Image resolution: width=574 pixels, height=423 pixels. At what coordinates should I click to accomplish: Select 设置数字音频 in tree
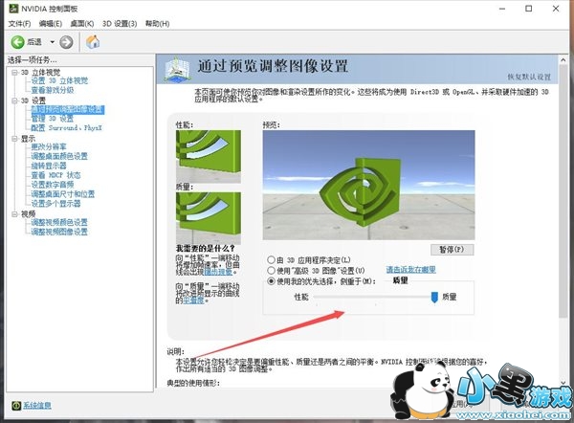point(53,185)
